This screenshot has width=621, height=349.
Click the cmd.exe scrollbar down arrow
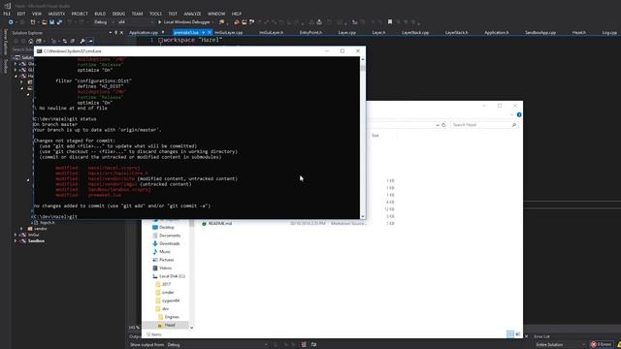[x=363, y=216]
